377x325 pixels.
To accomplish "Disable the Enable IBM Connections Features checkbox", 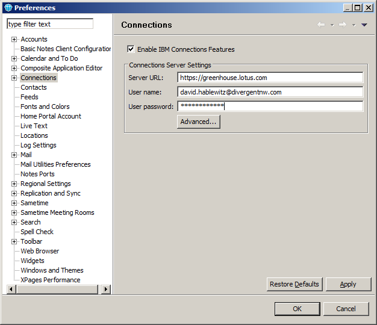I will tap(131, 49).
